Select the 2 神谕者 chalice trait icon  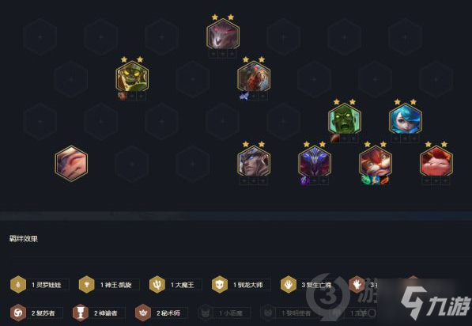81,313
